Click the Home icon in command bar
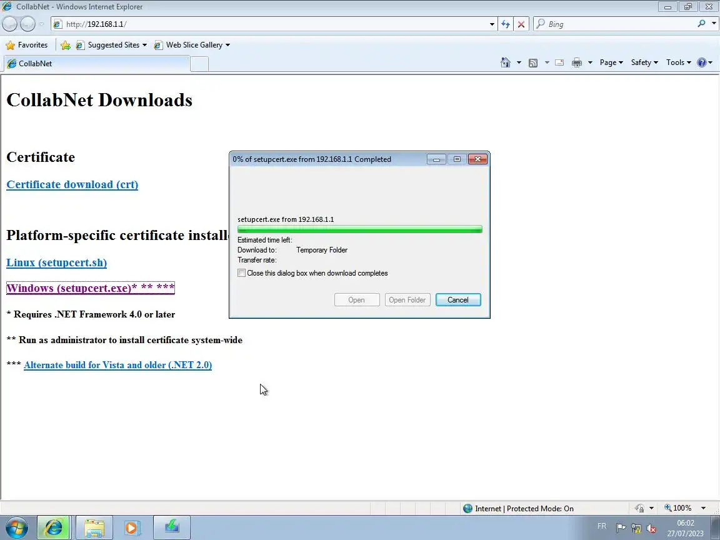 (506, 62)
